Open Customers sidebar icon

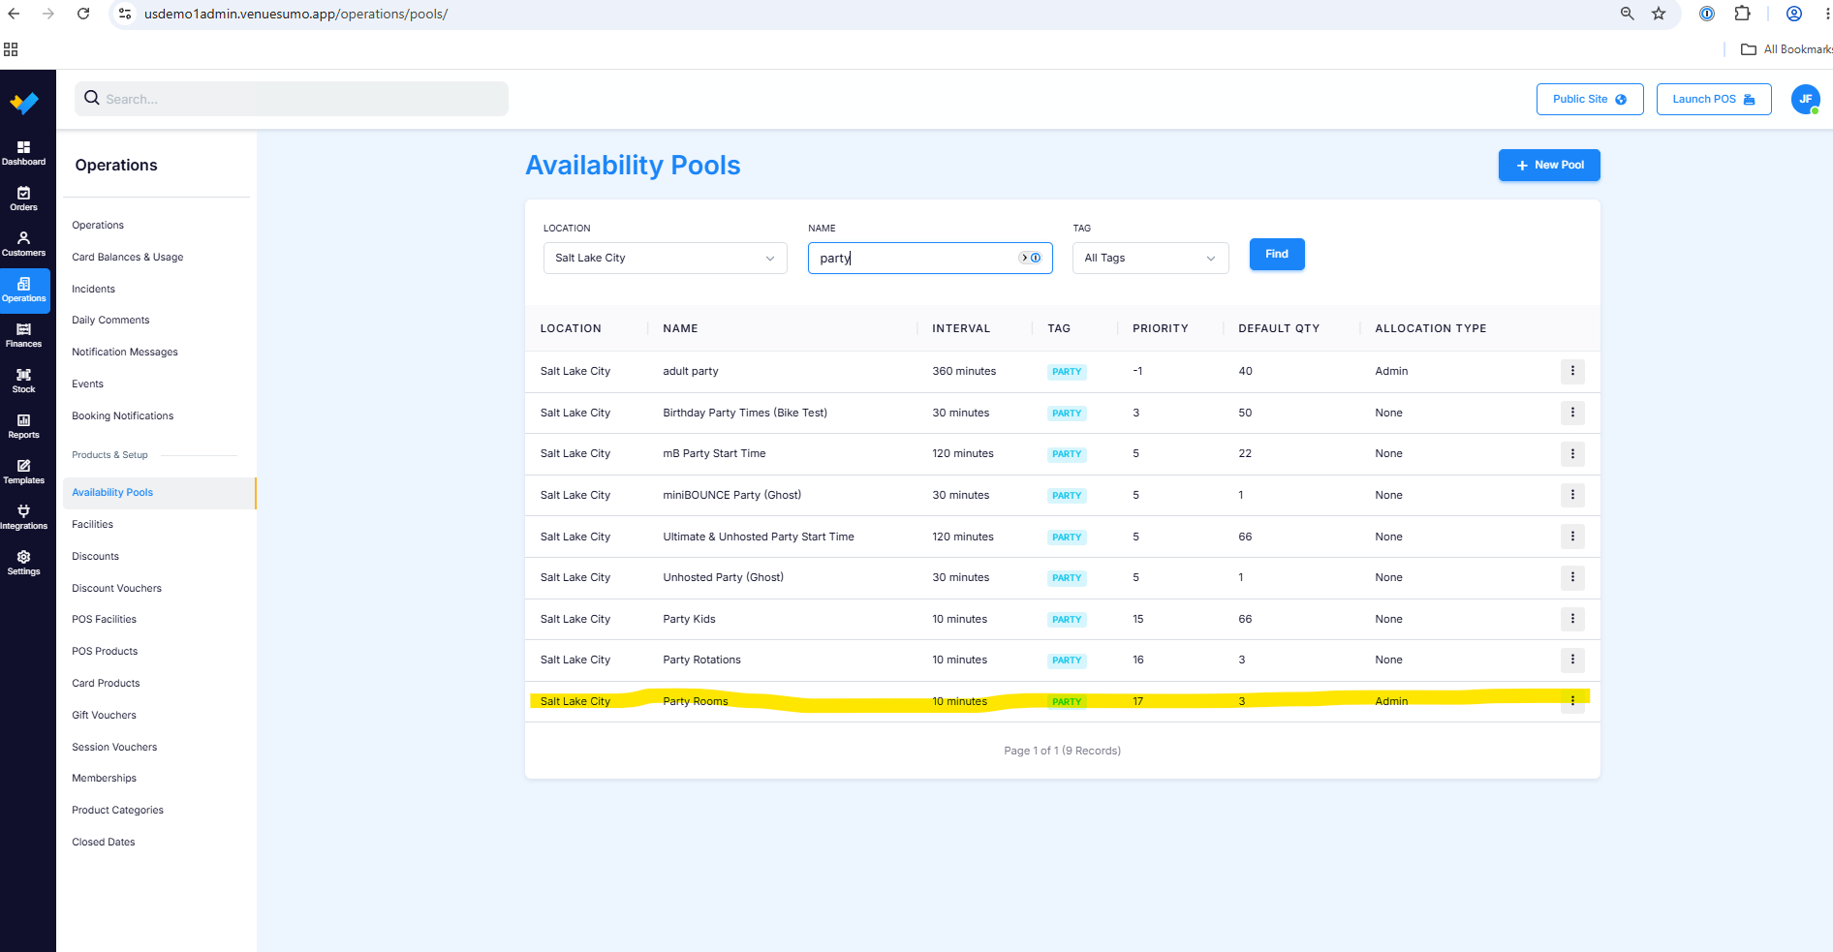(23, 244)
